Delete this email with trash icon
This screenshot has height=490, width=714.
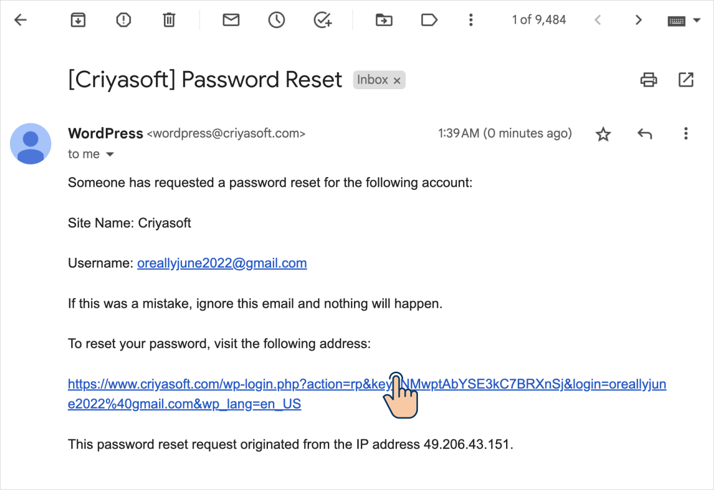pyautogui.click(x=169, y=20)
